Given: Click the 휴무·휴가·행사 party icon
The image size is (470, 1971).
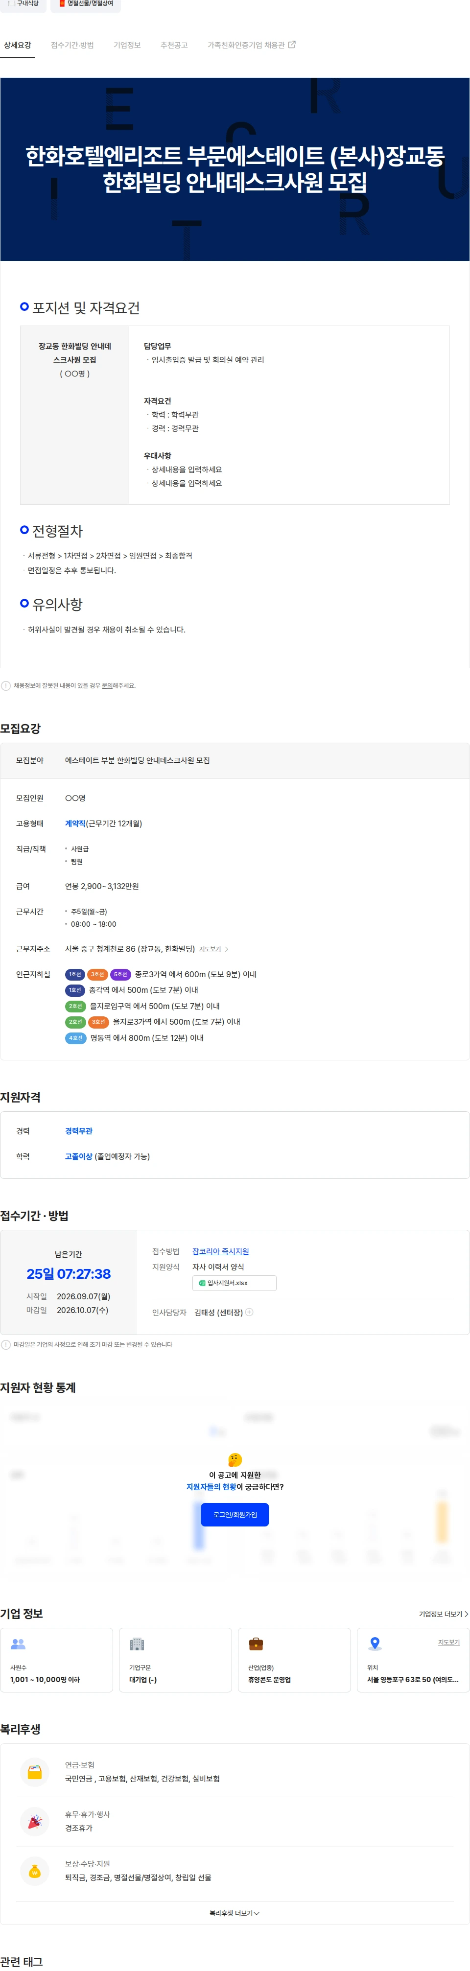Looking at the screenshot, I should point(34,1821).
